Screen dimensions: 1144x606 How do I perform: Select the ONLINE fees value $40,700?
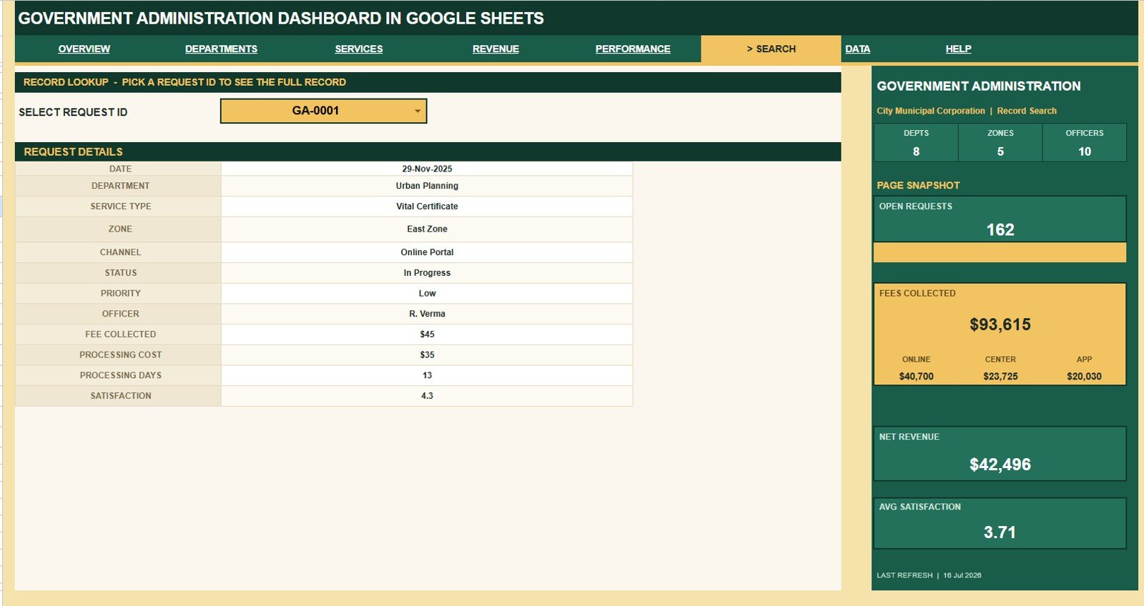point(916,377)
